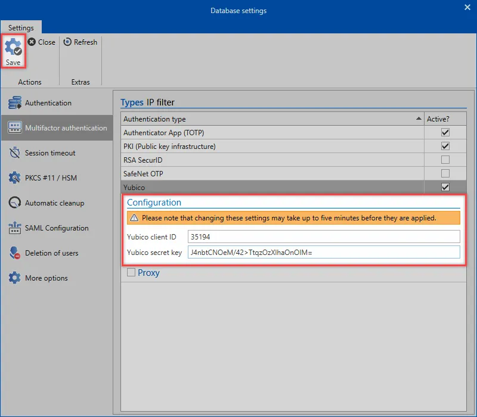Screen dimensions: 477x417
Task: Toggle the Proxy checkbox
Action: click(132, 273)
